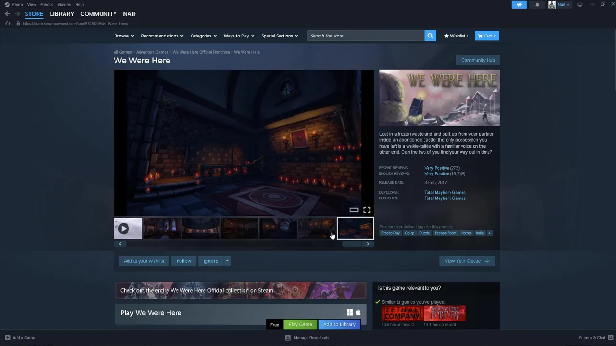Click the Lethal Company game image
The height and width of the screenshot is (346, 616).
pyautogui.click(x=402, y=313)
